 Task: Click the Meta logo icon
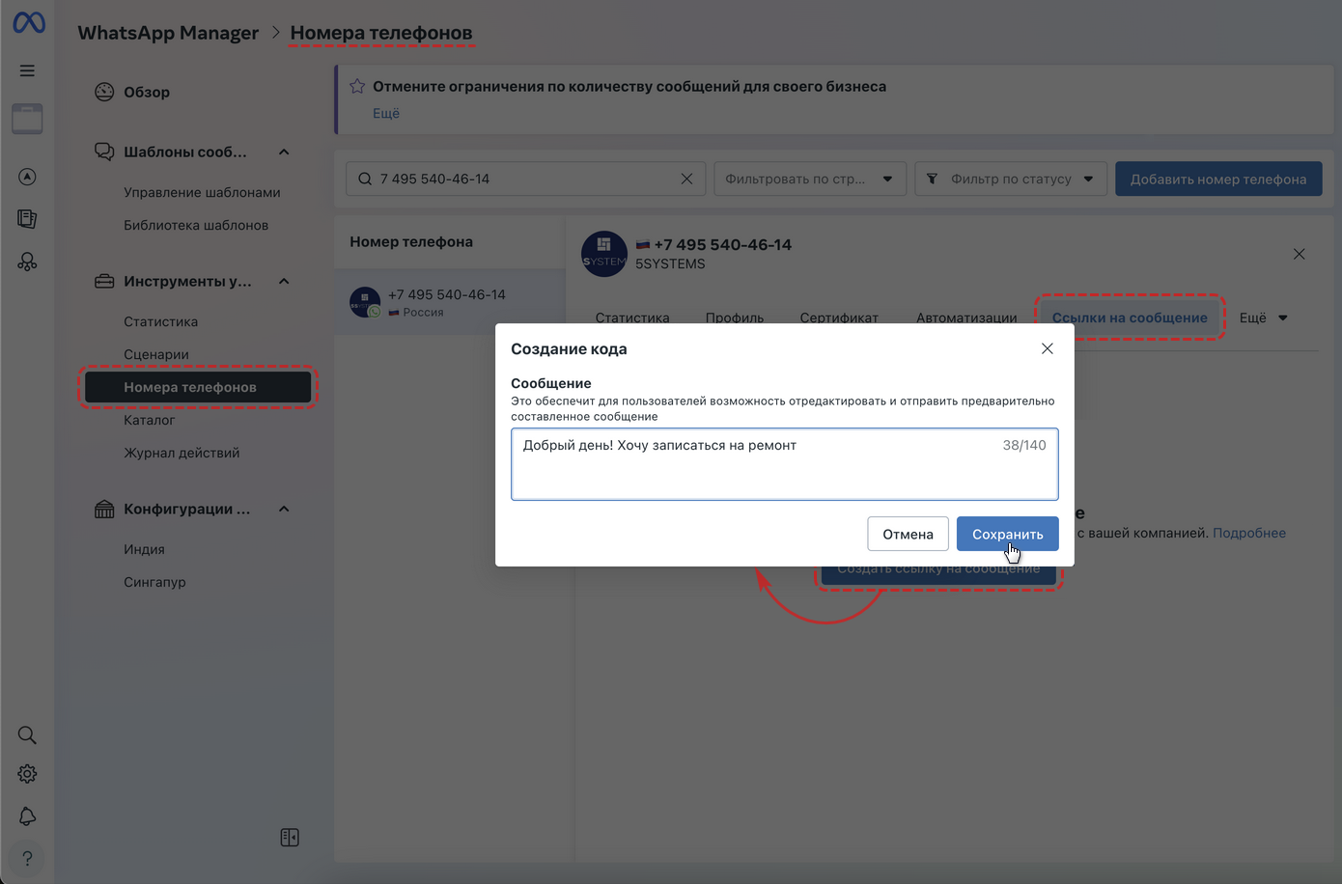(28, 22)
